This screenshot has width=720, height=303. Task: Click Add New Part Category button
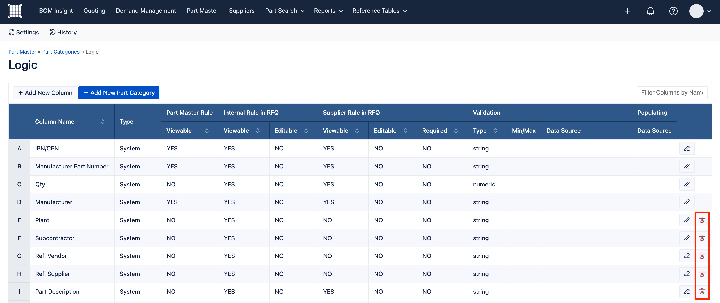(x=119, y=93)
